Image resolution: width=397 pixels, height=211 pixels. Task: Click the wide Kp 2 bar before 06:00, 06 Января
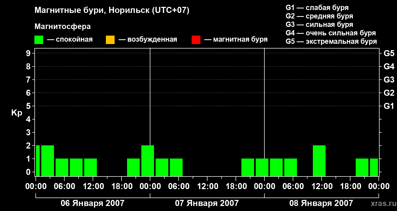click(48, 161)
